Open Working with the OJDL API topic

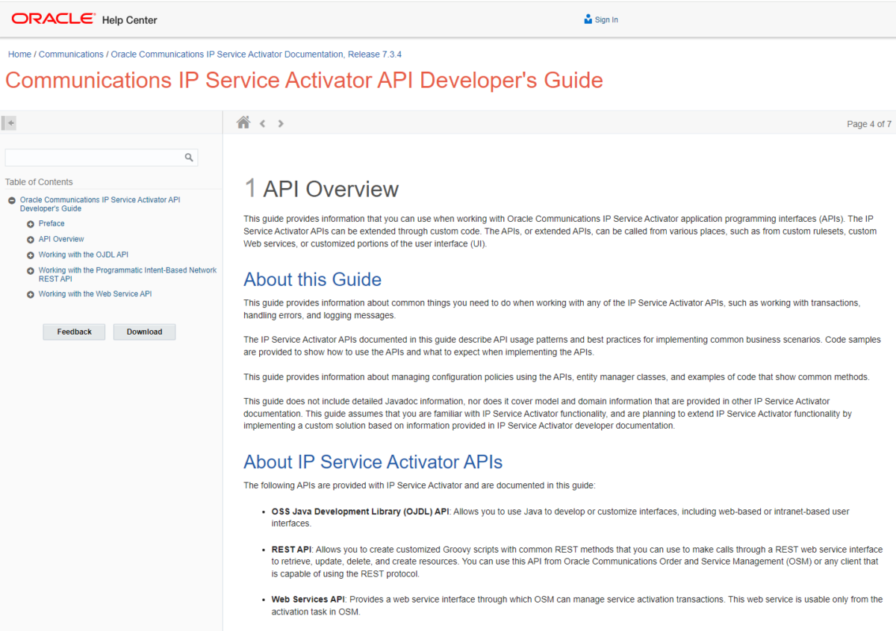(x=84, y=255)
